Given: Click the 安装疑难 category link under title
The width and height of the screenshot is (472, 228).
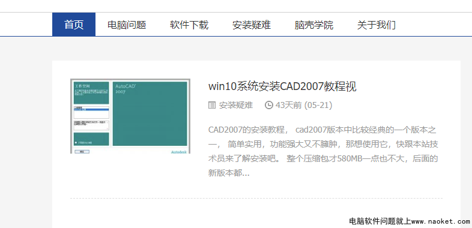Looking at the screenshot, I should 236,105.
